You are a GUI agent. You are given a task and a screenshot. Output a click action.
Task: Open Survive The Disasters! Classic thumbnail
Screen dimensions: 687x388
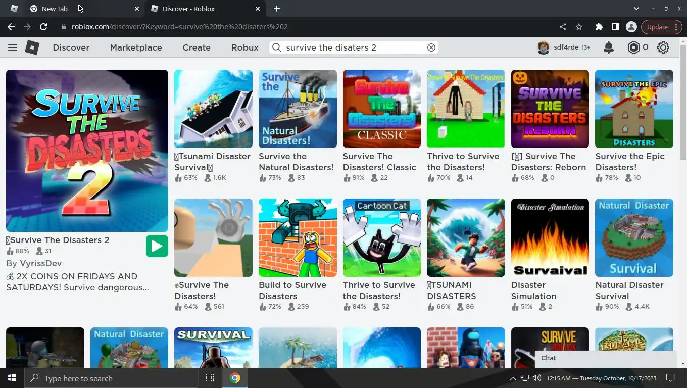(x=382, y=109)
